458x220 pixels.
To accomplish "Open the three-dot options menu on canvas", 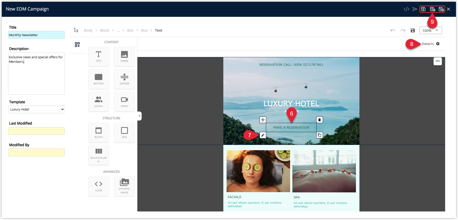I will coord(438,61).
